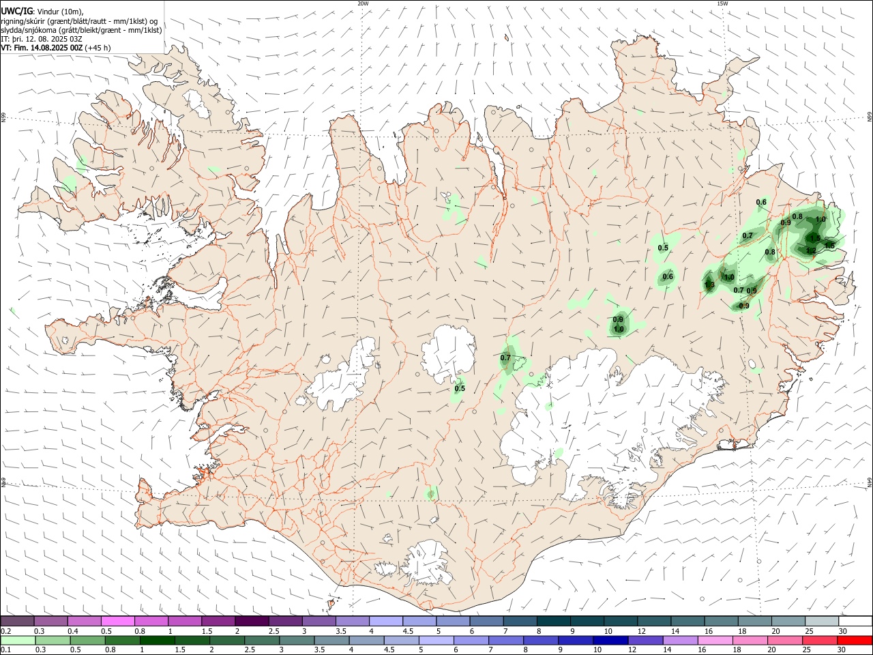Select upper scale light blue swatch at 4
The height and width of the screenshot is (655, 873).
(387, 621)
